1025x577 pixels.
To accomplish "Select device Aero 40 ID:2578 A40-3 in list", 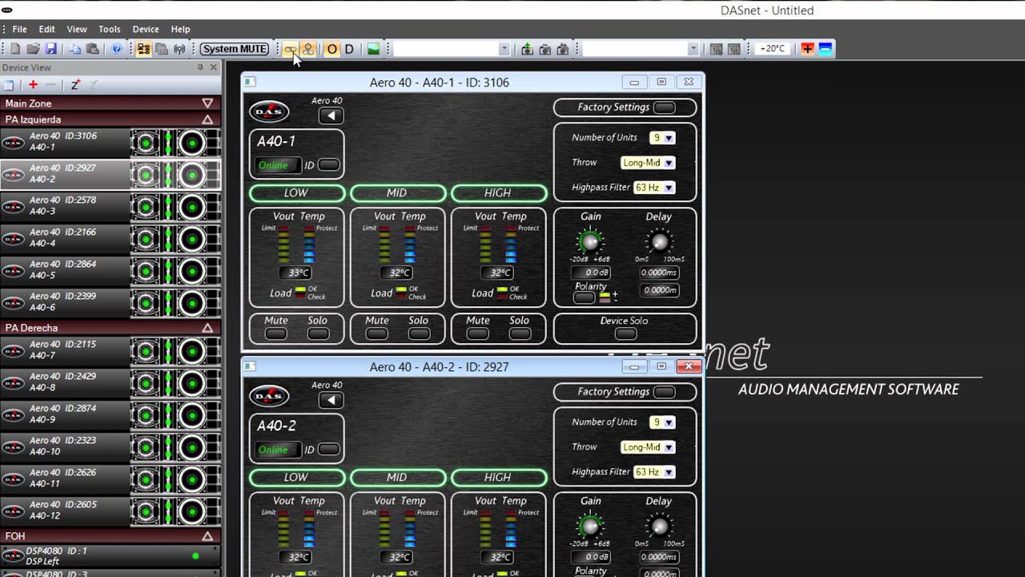I will pos(111,207).
